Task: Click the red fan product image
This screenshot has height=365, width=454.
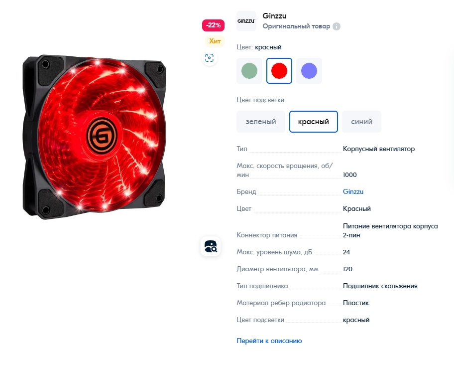Action: click(x=95, y=137)
